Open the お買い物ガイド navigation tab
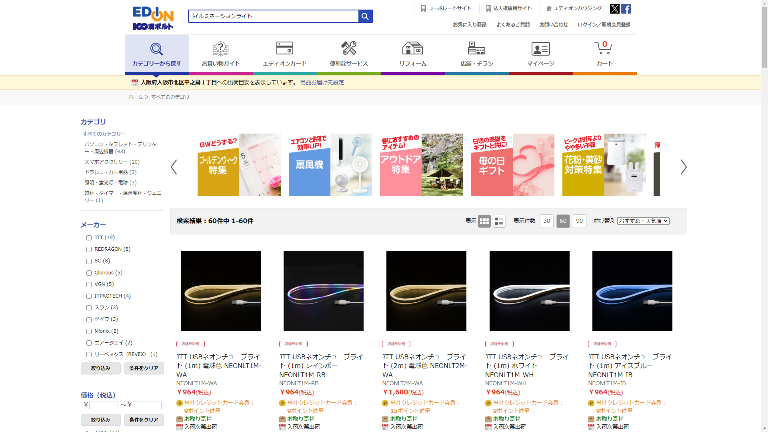 (x=220, y=54)
